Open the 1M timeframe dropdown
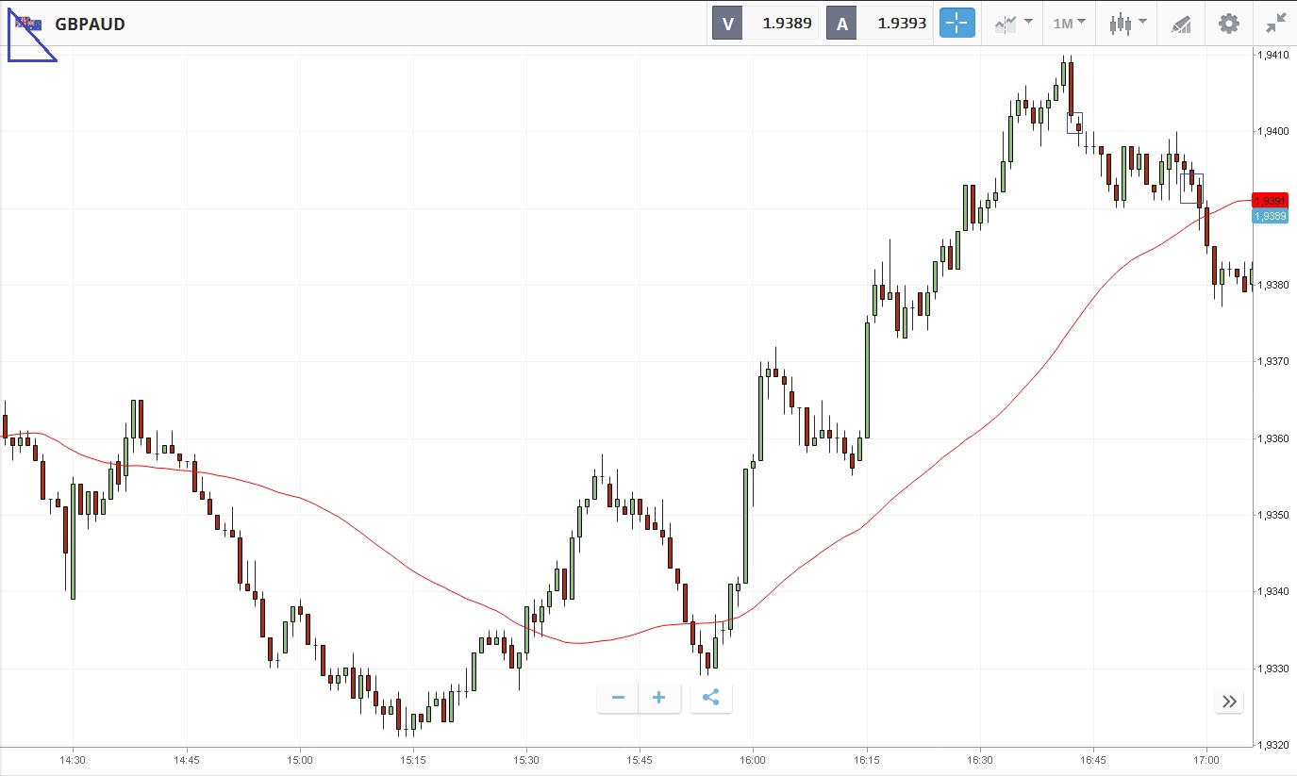The image size is (1297, 776). click(x=1069, y=24)
